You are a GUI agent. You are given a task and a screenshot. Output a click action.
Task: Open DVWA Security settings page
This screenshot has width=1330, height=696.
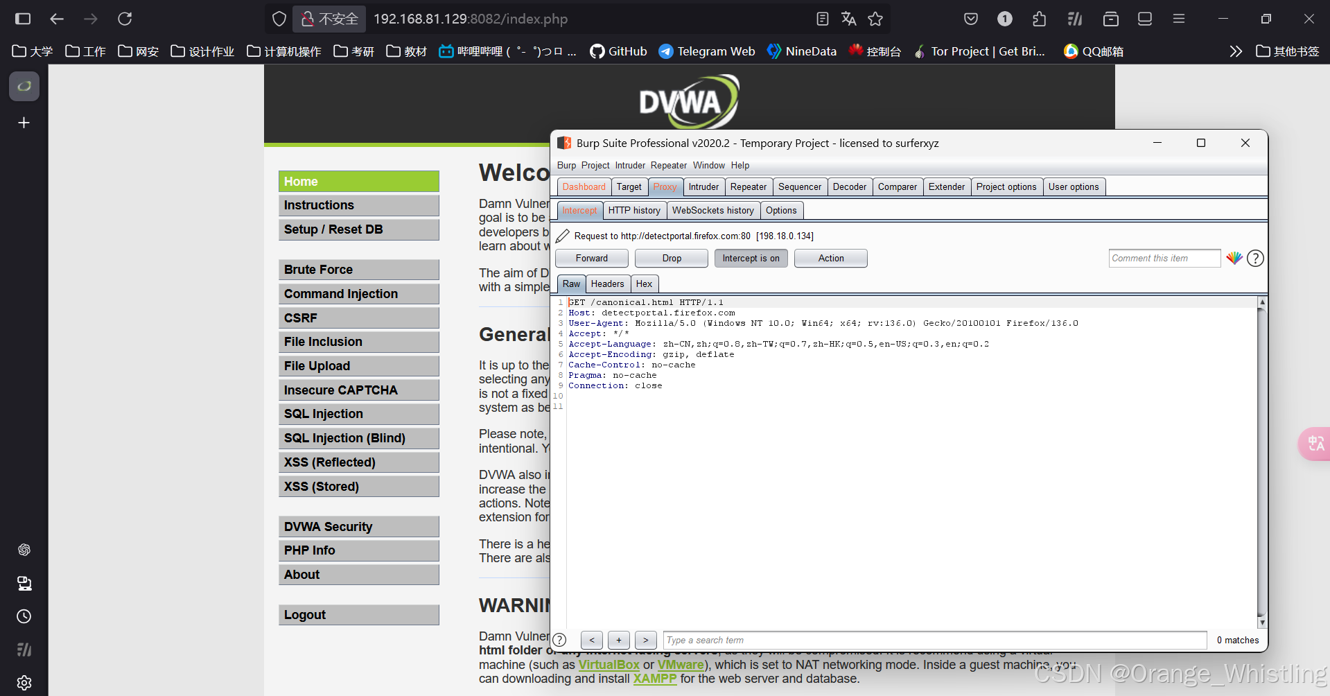coord(359,527)
